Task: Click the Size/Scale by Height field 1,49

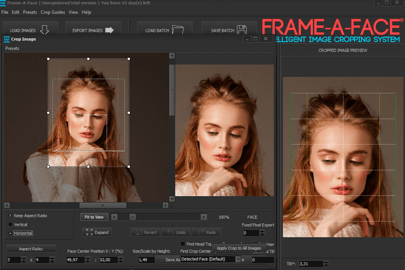Action: tap(146, 260)
